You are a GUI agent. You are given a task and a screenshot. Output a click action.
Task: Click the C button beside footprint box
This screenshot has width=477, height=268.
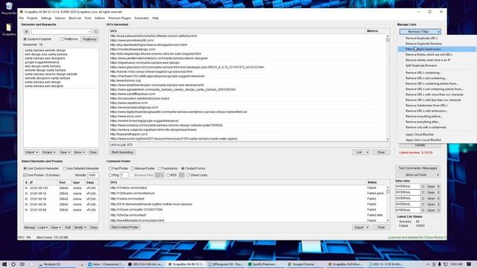(x=95, y=31)
